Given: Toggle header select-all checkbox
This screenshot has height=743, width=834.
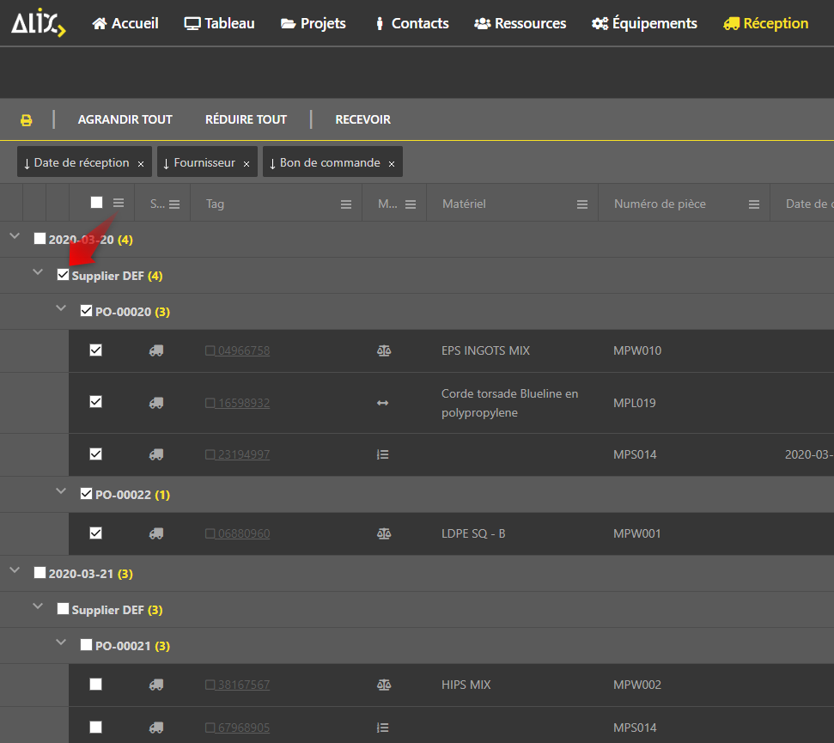Looking at the screenshot, I should (97, 203).
